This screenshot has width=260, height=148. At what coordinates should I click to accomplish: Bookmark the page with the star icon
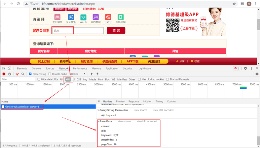coord(234,4)
